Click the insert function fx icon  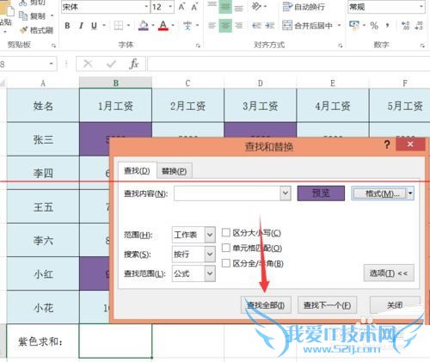click(x=134, y=64)
